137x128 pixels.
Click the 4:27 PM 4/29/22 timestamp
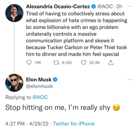[27, 124]
